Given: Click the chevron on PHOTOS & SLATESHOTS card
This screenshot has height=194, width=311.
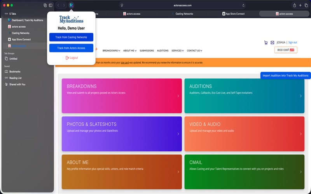Looking at the screenshot, I should [x=178, y=134].
